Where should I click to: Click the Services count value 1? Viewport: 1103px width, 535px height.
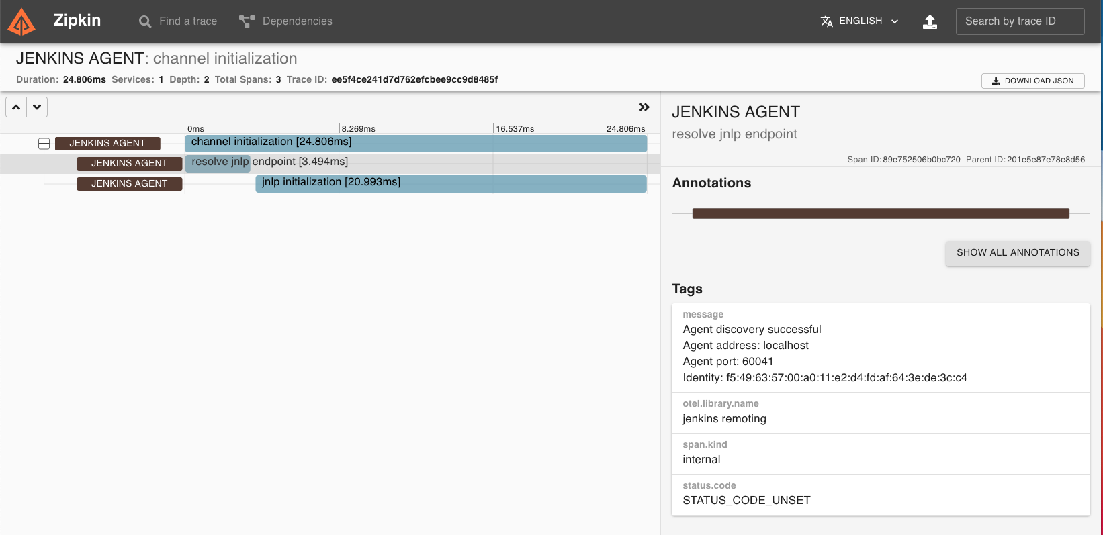pyautogui.click(x=161, y=80)
